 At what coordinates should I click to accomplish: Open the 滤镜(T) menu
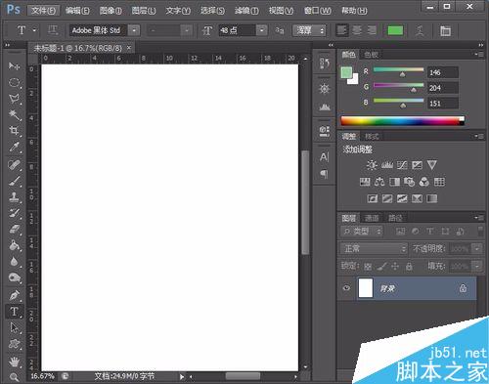tap(246, 11)
